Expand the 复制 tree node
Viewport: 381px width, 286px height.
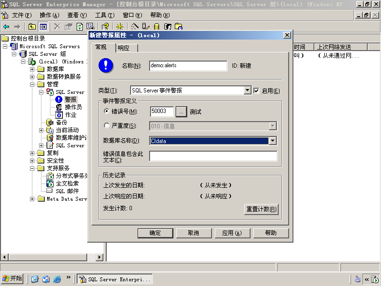pos(32,153)
